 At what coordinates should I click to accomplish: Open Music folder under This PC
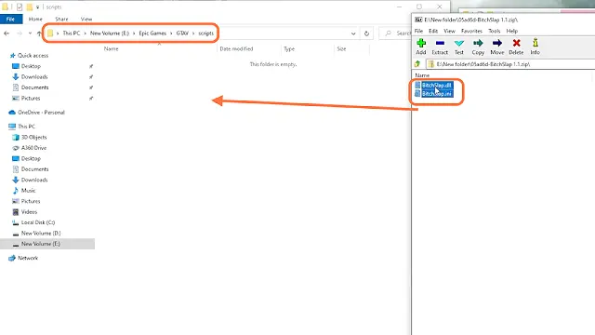(28, 190)
